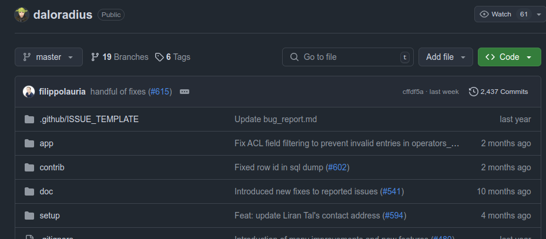Expand commit details with the ellipsis button
This screenshot has width=546, height=239.
(x=185, y=92)
